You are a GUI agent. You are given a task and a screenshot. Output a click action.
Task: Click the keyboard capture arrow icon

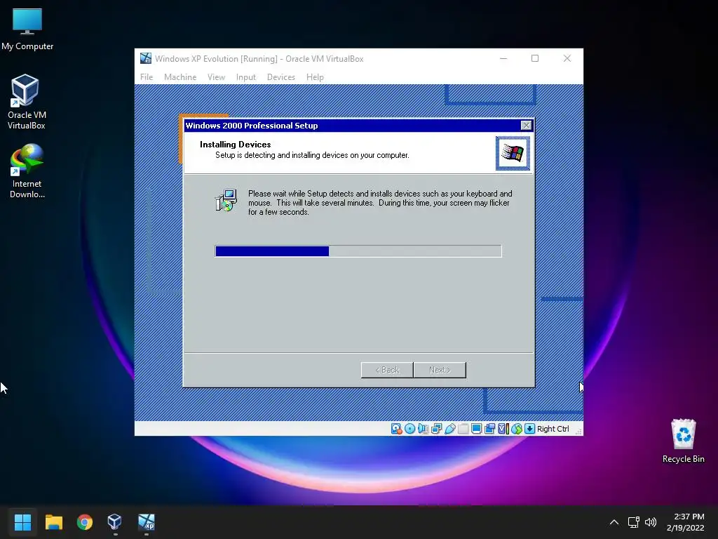tap(530, 429)
